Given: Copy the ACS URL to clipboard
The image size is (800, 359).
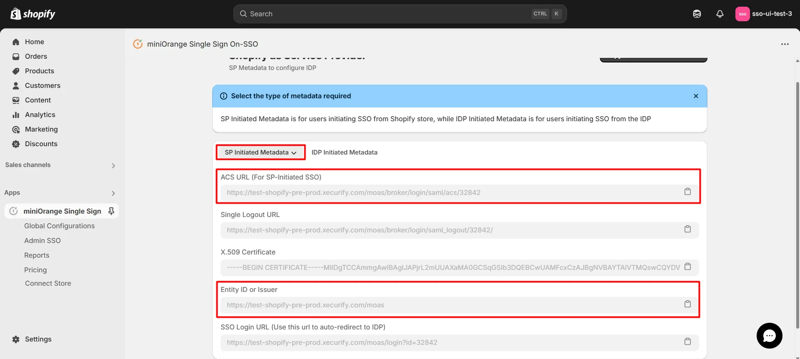Looking at the screenshot, I should click(687, 192).
